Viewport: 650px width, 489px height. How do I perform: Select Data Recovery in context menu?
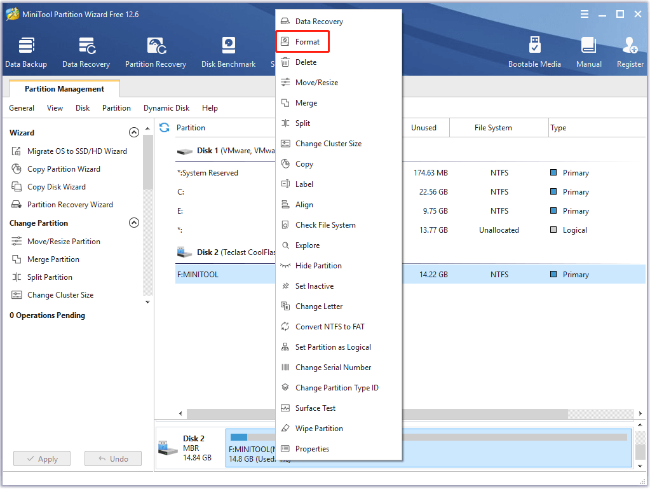[339, 22]
